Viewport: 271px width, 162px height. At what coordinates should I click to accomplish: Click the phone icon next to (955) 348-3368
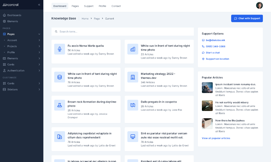(203, 46)
